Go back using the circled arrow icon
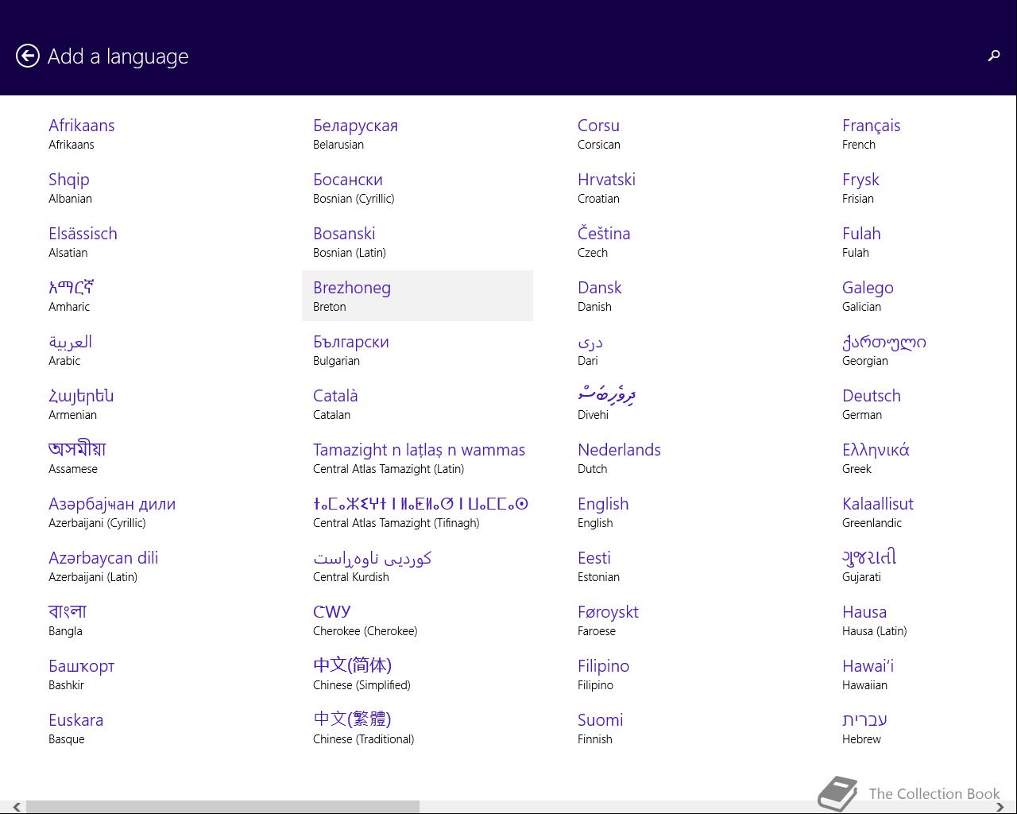1017x814 pixels. (x=28, y=56)
